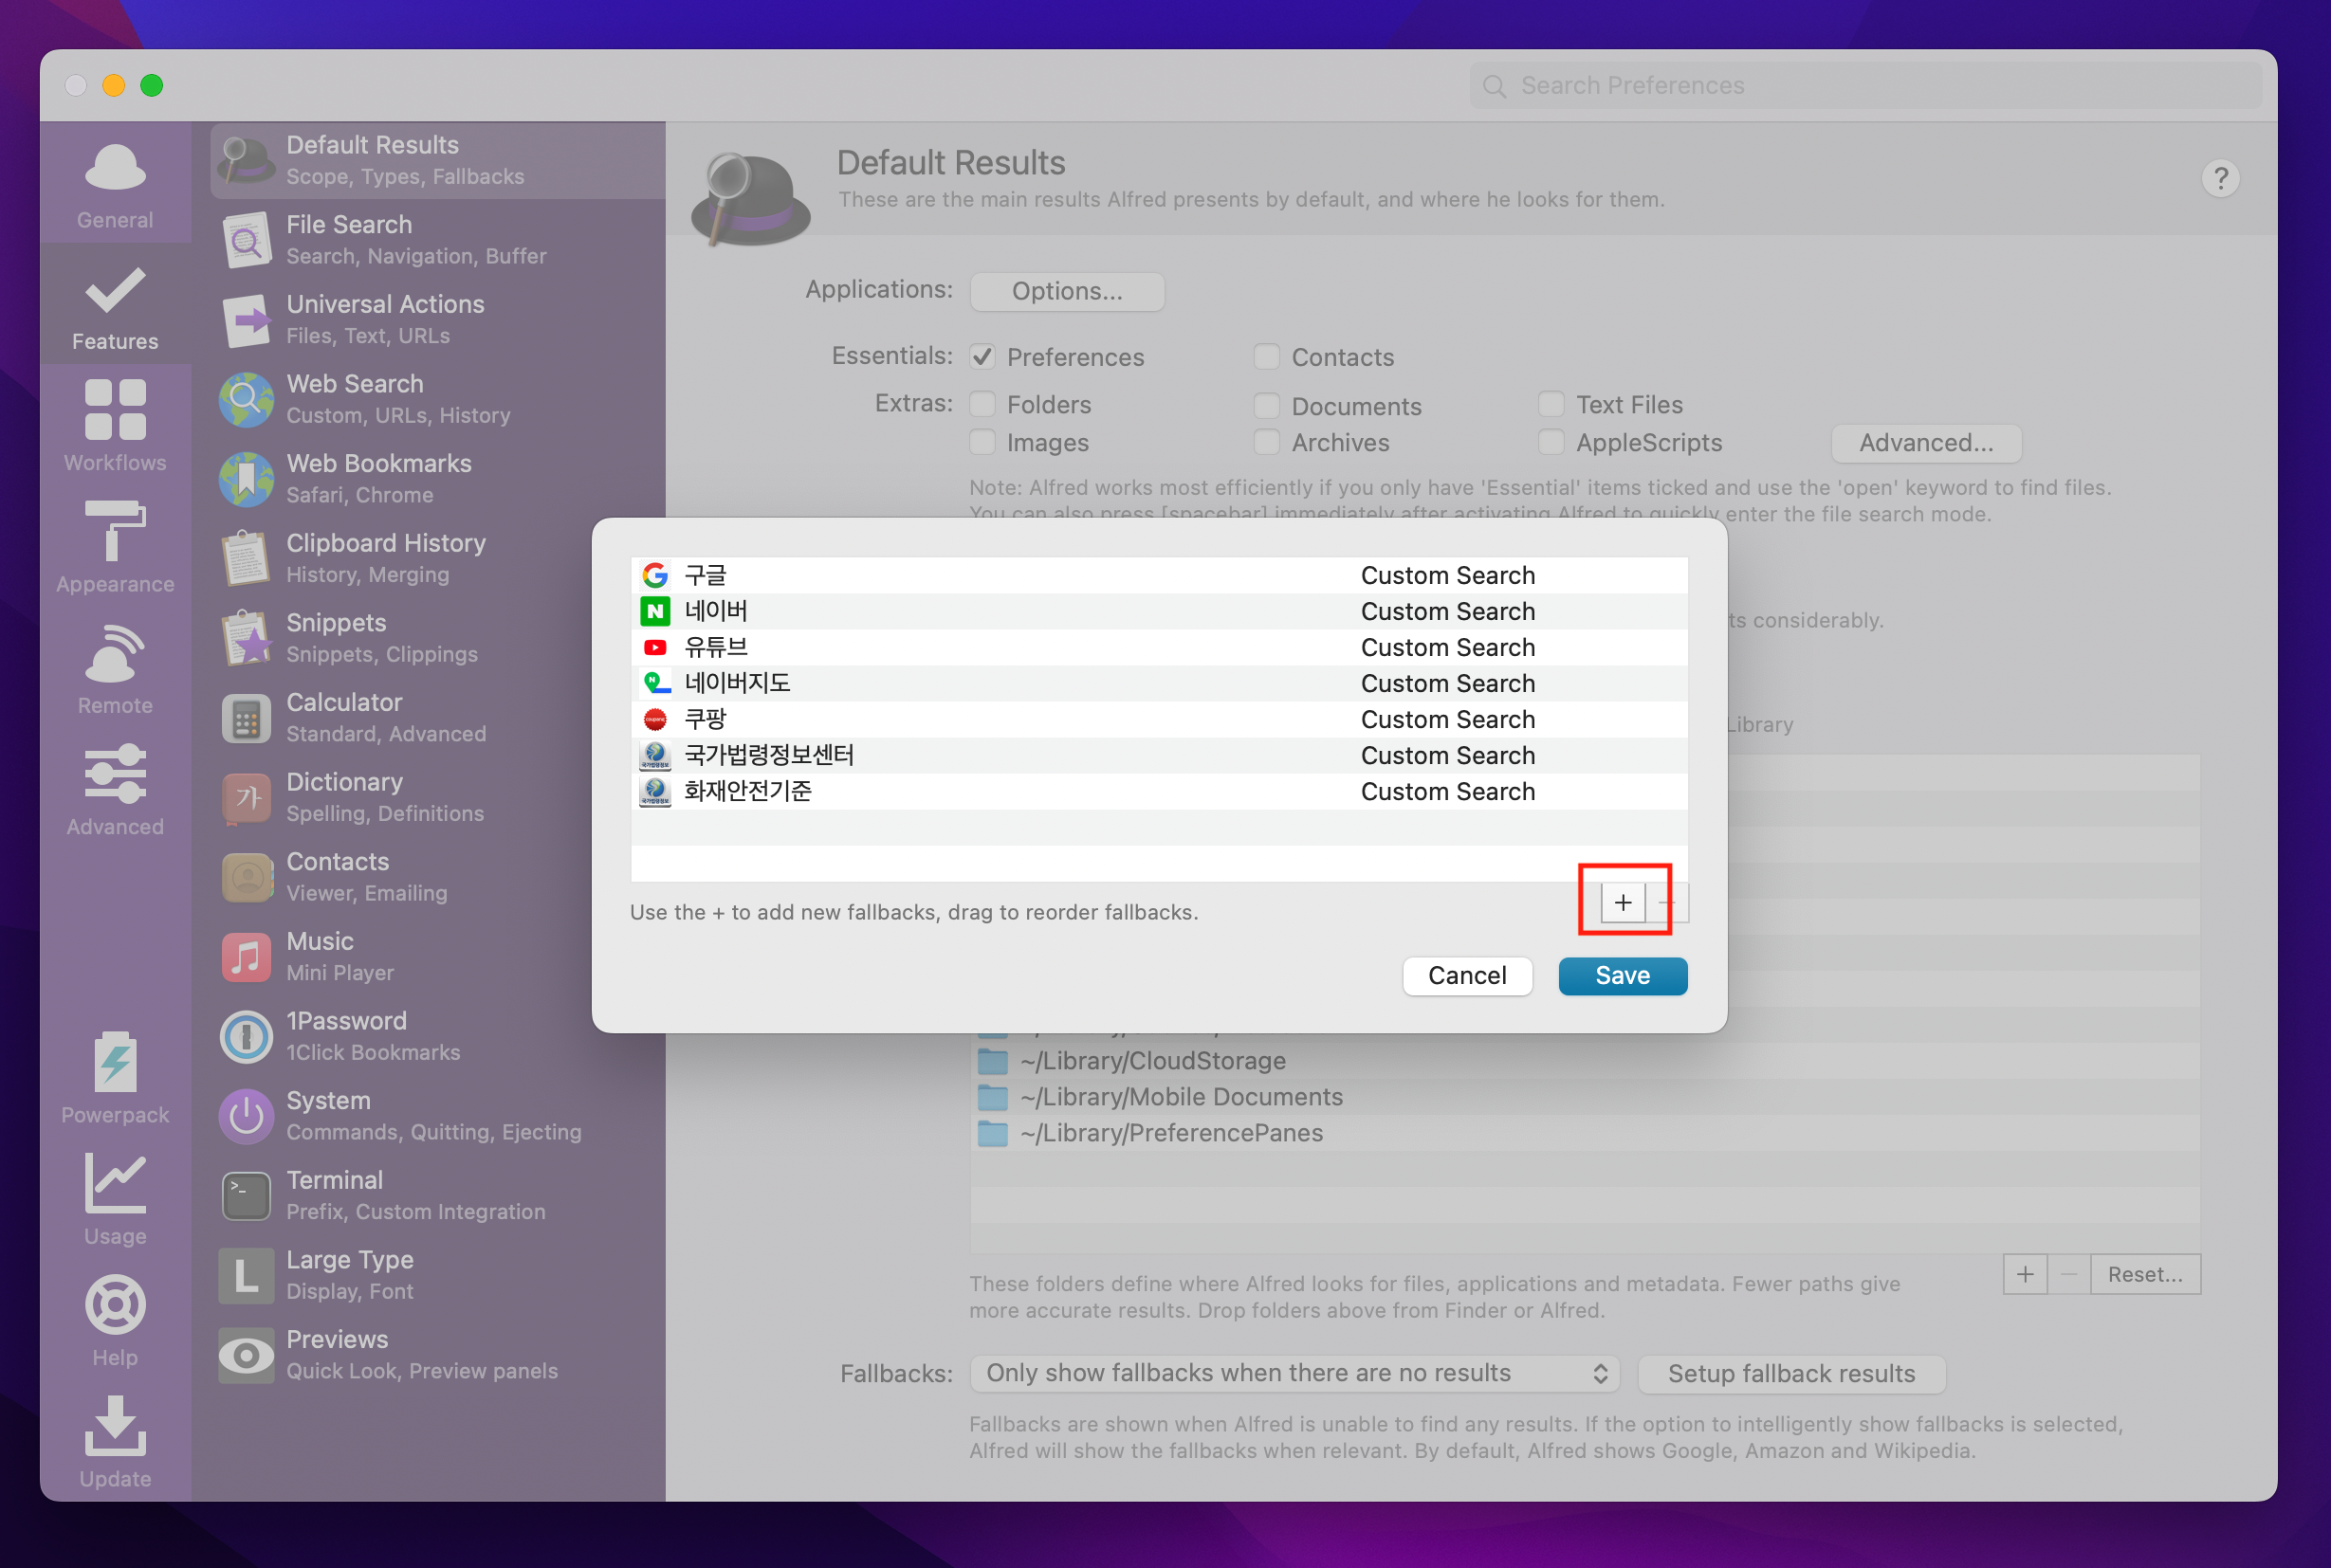The height and width of the screenshot is (1568, 2331).
Task: Select ~/Library/Mobile Documents folder row
Action: (1585, 1097)
